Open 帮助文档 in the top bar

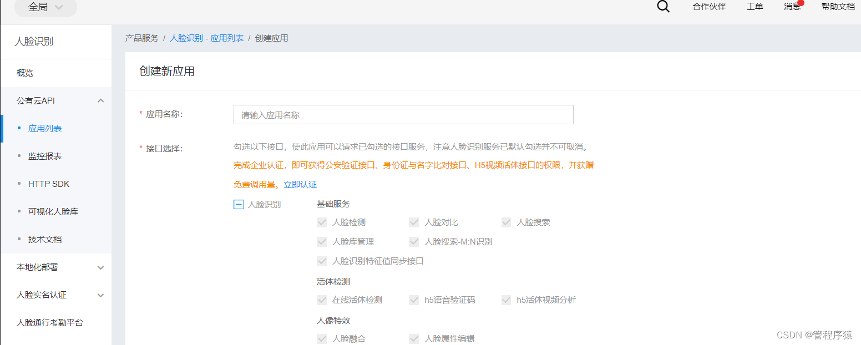(838, 7)
